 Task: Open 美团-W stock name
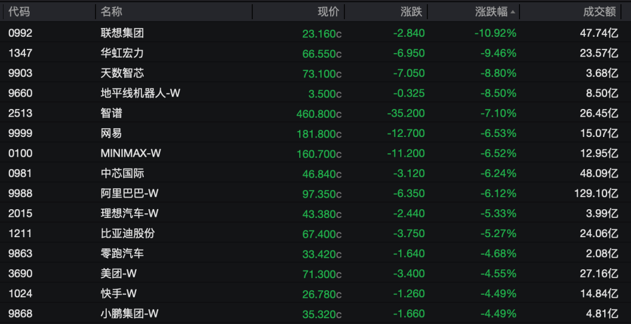(x=119, y=274)
